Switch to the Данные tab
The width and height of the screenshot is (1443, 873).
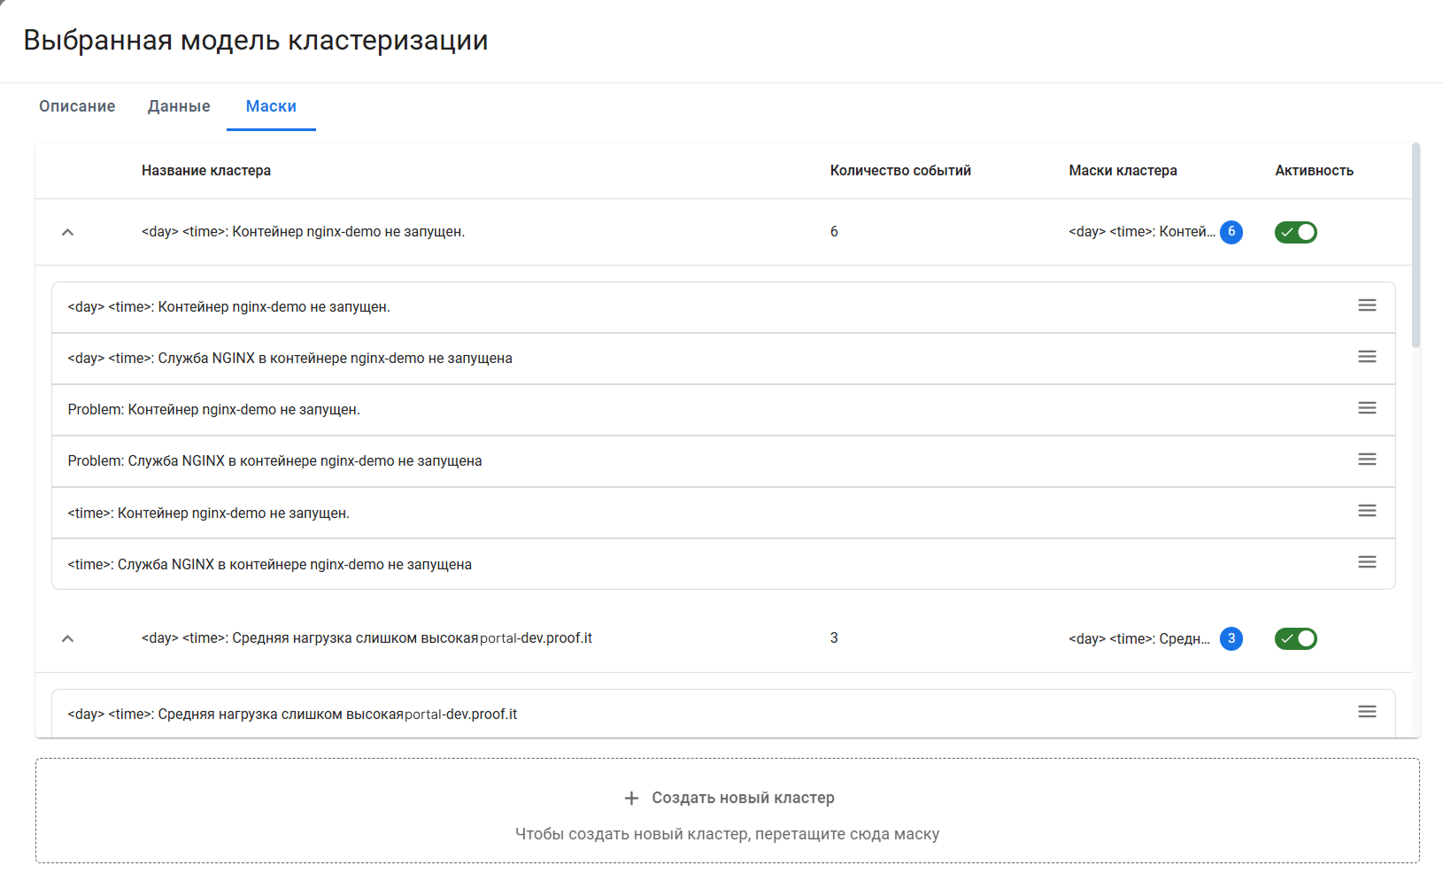[x=179, y=106]
